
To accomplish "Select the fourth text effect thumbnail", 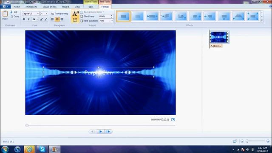I will (167, 17).
